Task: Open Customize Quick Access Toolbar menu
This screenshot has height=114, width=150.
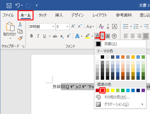Action: 37,5
